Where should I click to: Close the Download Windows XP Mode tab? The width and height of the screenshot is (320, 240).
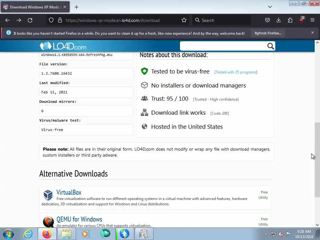click(65, 7)
